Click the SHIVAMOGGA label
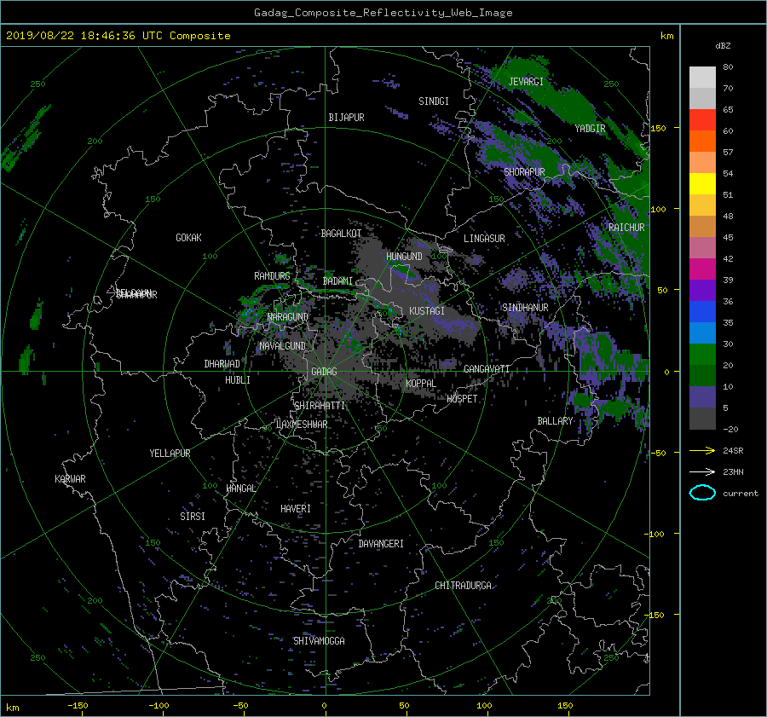The image size is (767, 717). pos(319,641)
